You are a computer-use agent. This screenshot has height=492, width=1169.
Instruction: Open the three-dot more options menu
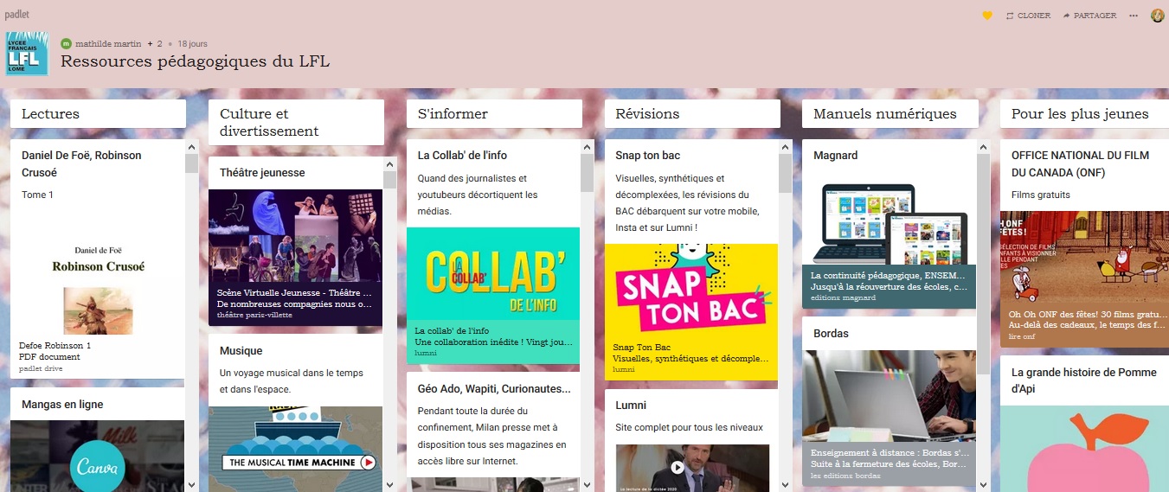[x=1134, y=16]
